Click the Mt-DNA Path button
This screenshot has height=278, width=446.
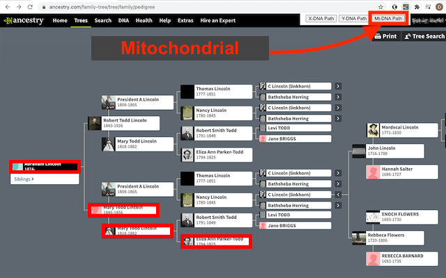click(x=388, y=19)
